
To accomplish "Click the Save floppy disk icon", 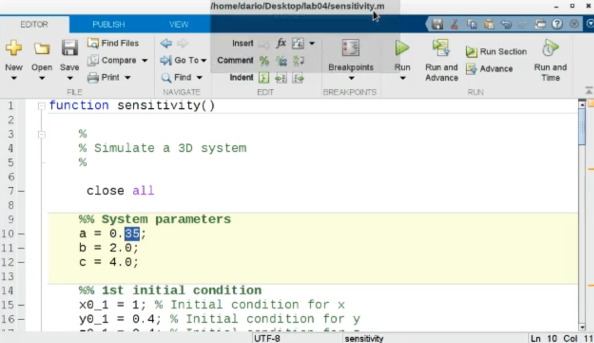I will (69, 49).
